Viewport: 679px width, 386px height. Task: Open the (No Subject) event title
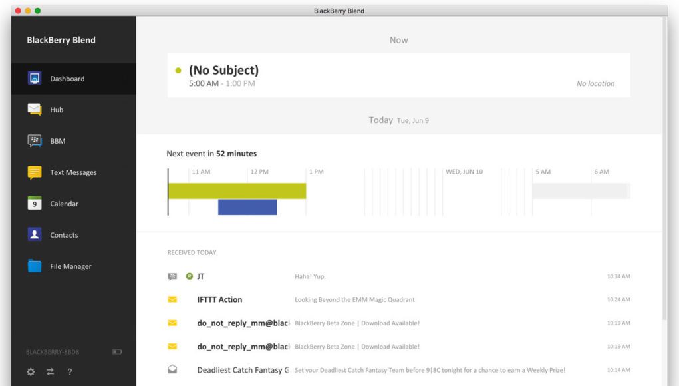pyautogui.click(x=224, y=70)
